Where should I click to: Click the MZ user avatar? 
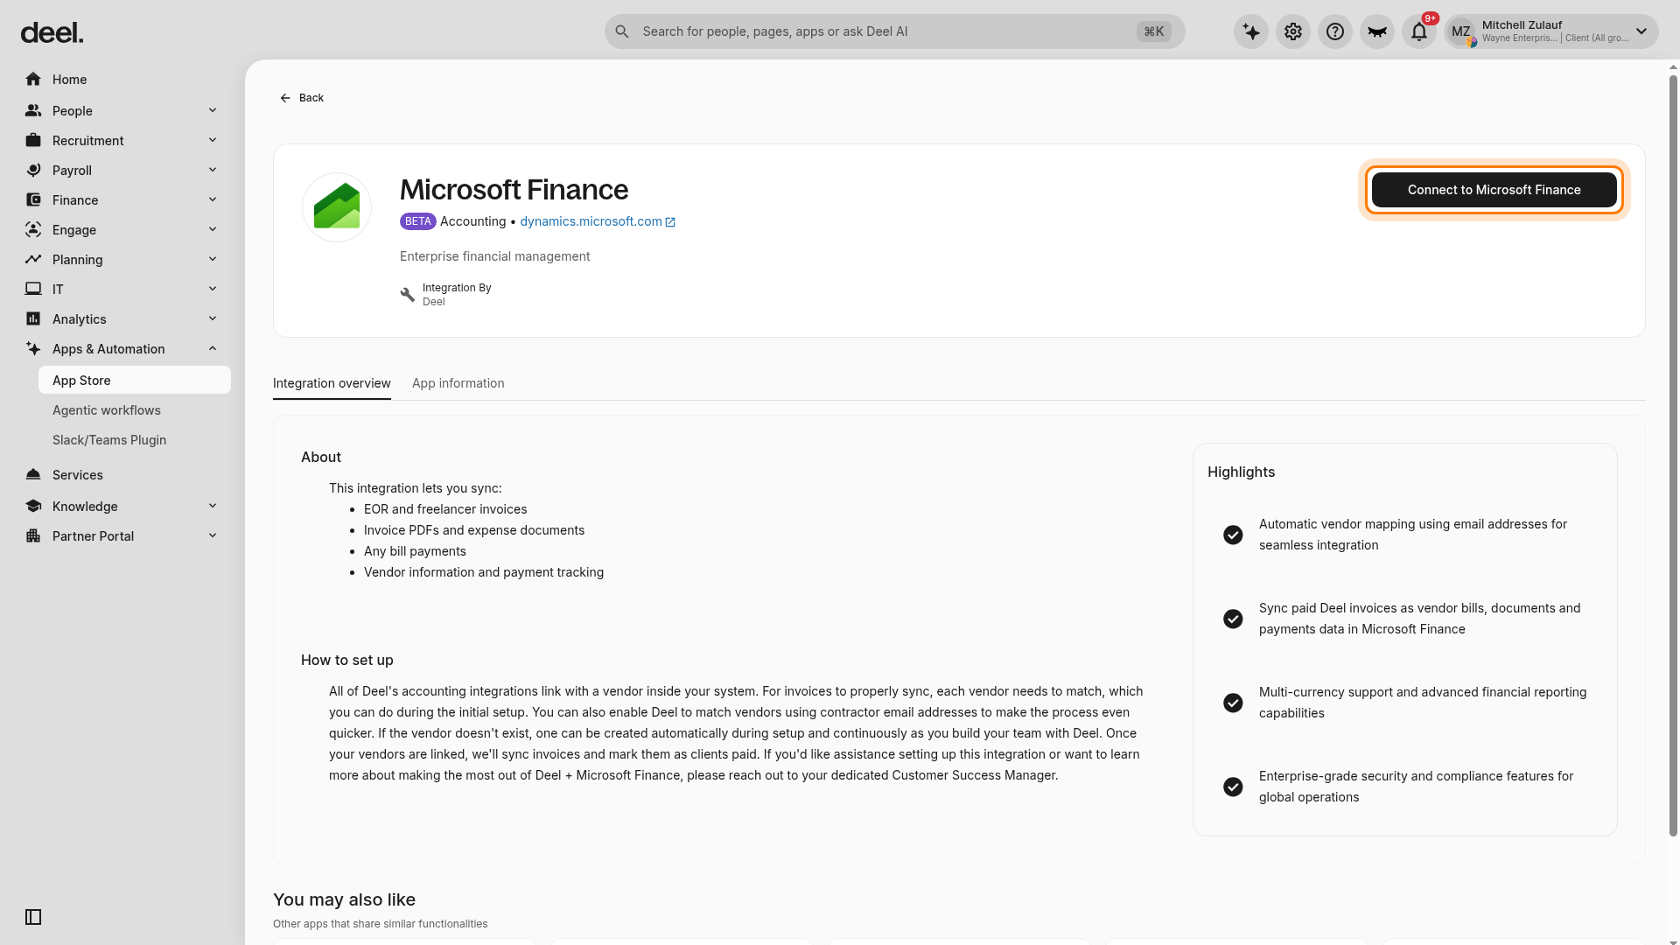[1461, 31]
